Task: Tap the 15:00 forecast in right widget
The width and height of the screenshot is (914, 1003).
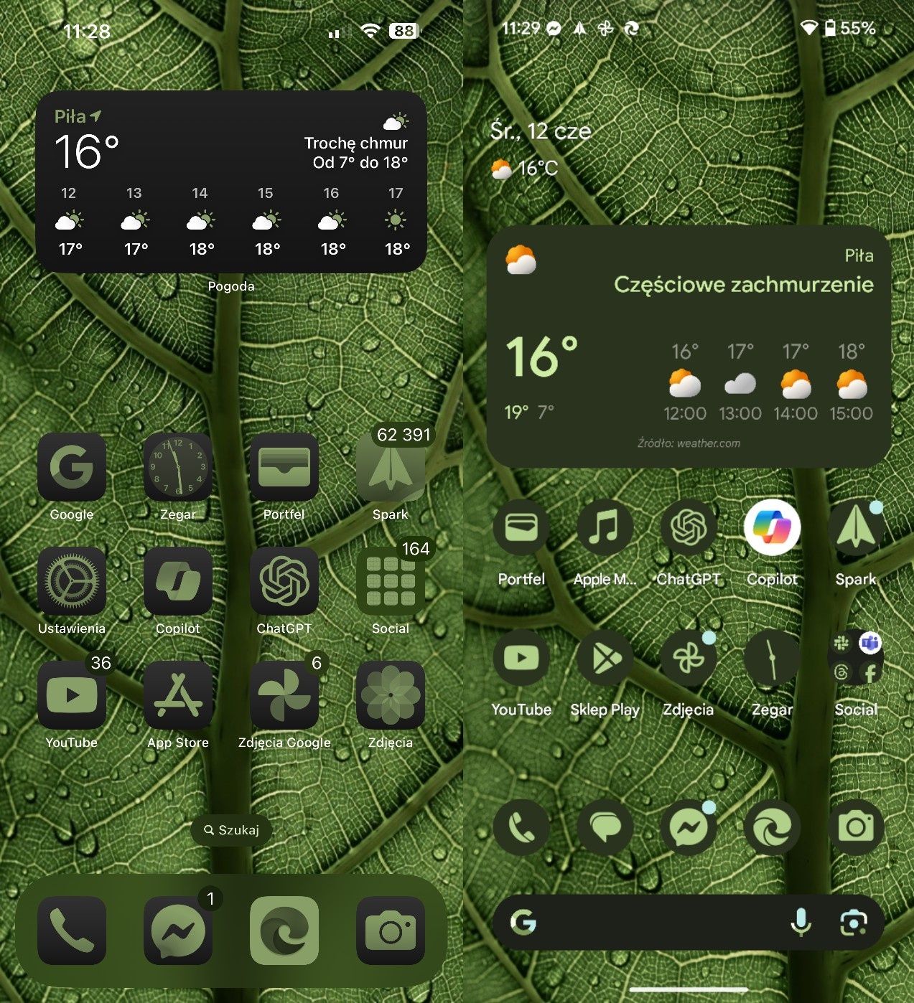Action: (852, 382)
